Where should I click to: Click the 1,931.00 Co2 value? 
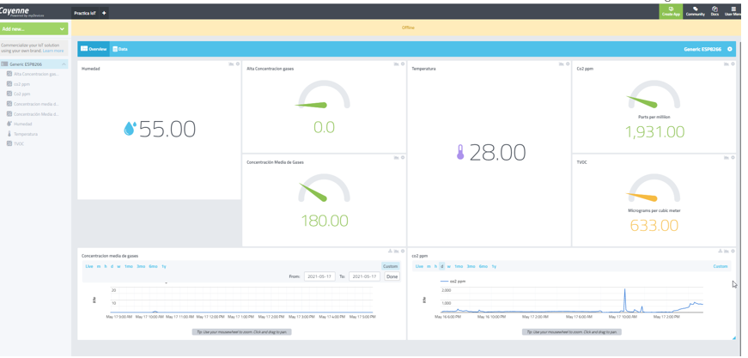coord(655,132)
